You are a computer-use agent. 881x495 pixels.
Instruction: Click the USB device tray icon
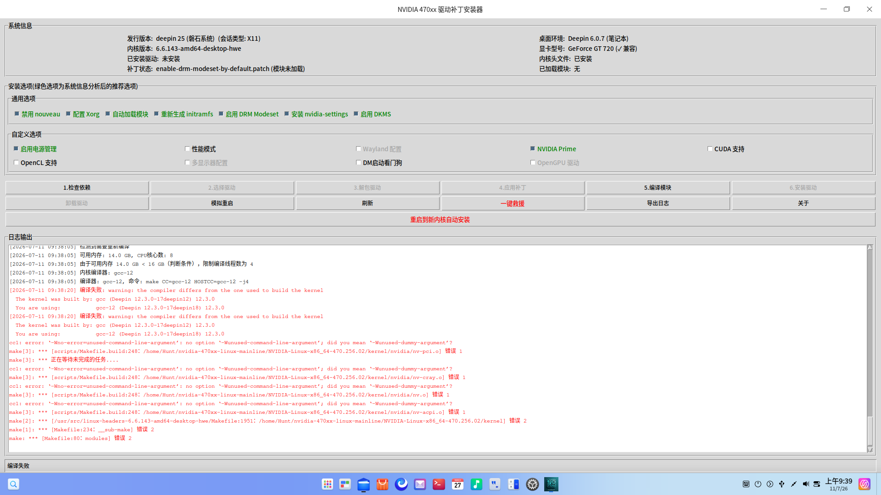point(782,484)
